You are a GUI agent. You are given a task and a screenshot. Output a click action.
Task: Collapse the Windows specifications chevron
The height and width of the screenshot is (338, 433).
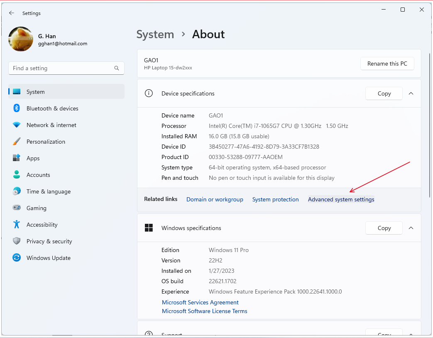[x=411, y=228]
